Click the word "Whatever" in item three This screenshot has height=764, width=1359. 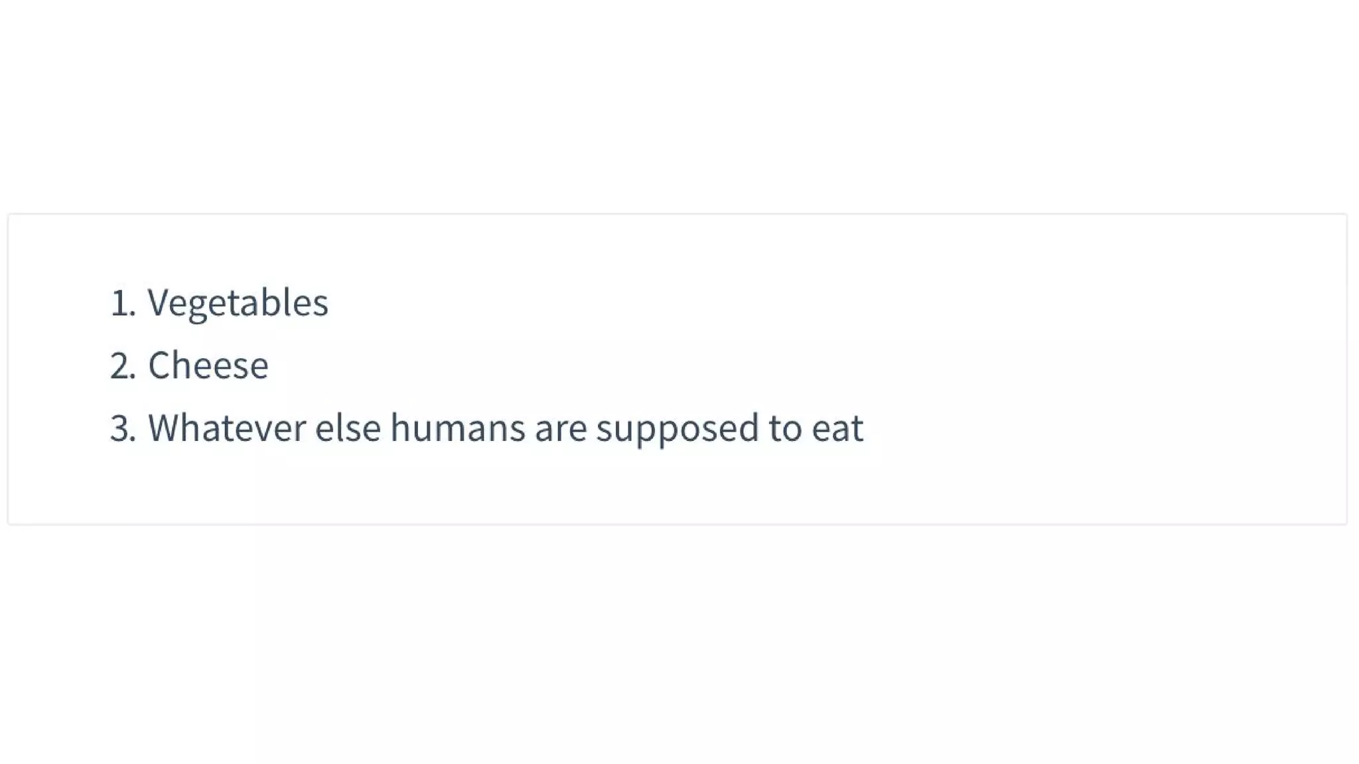226,428
